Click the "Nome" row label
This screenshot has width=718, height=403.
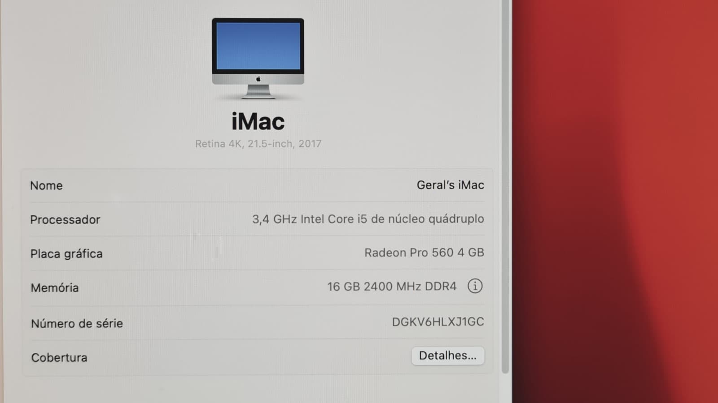pos(46,185)
